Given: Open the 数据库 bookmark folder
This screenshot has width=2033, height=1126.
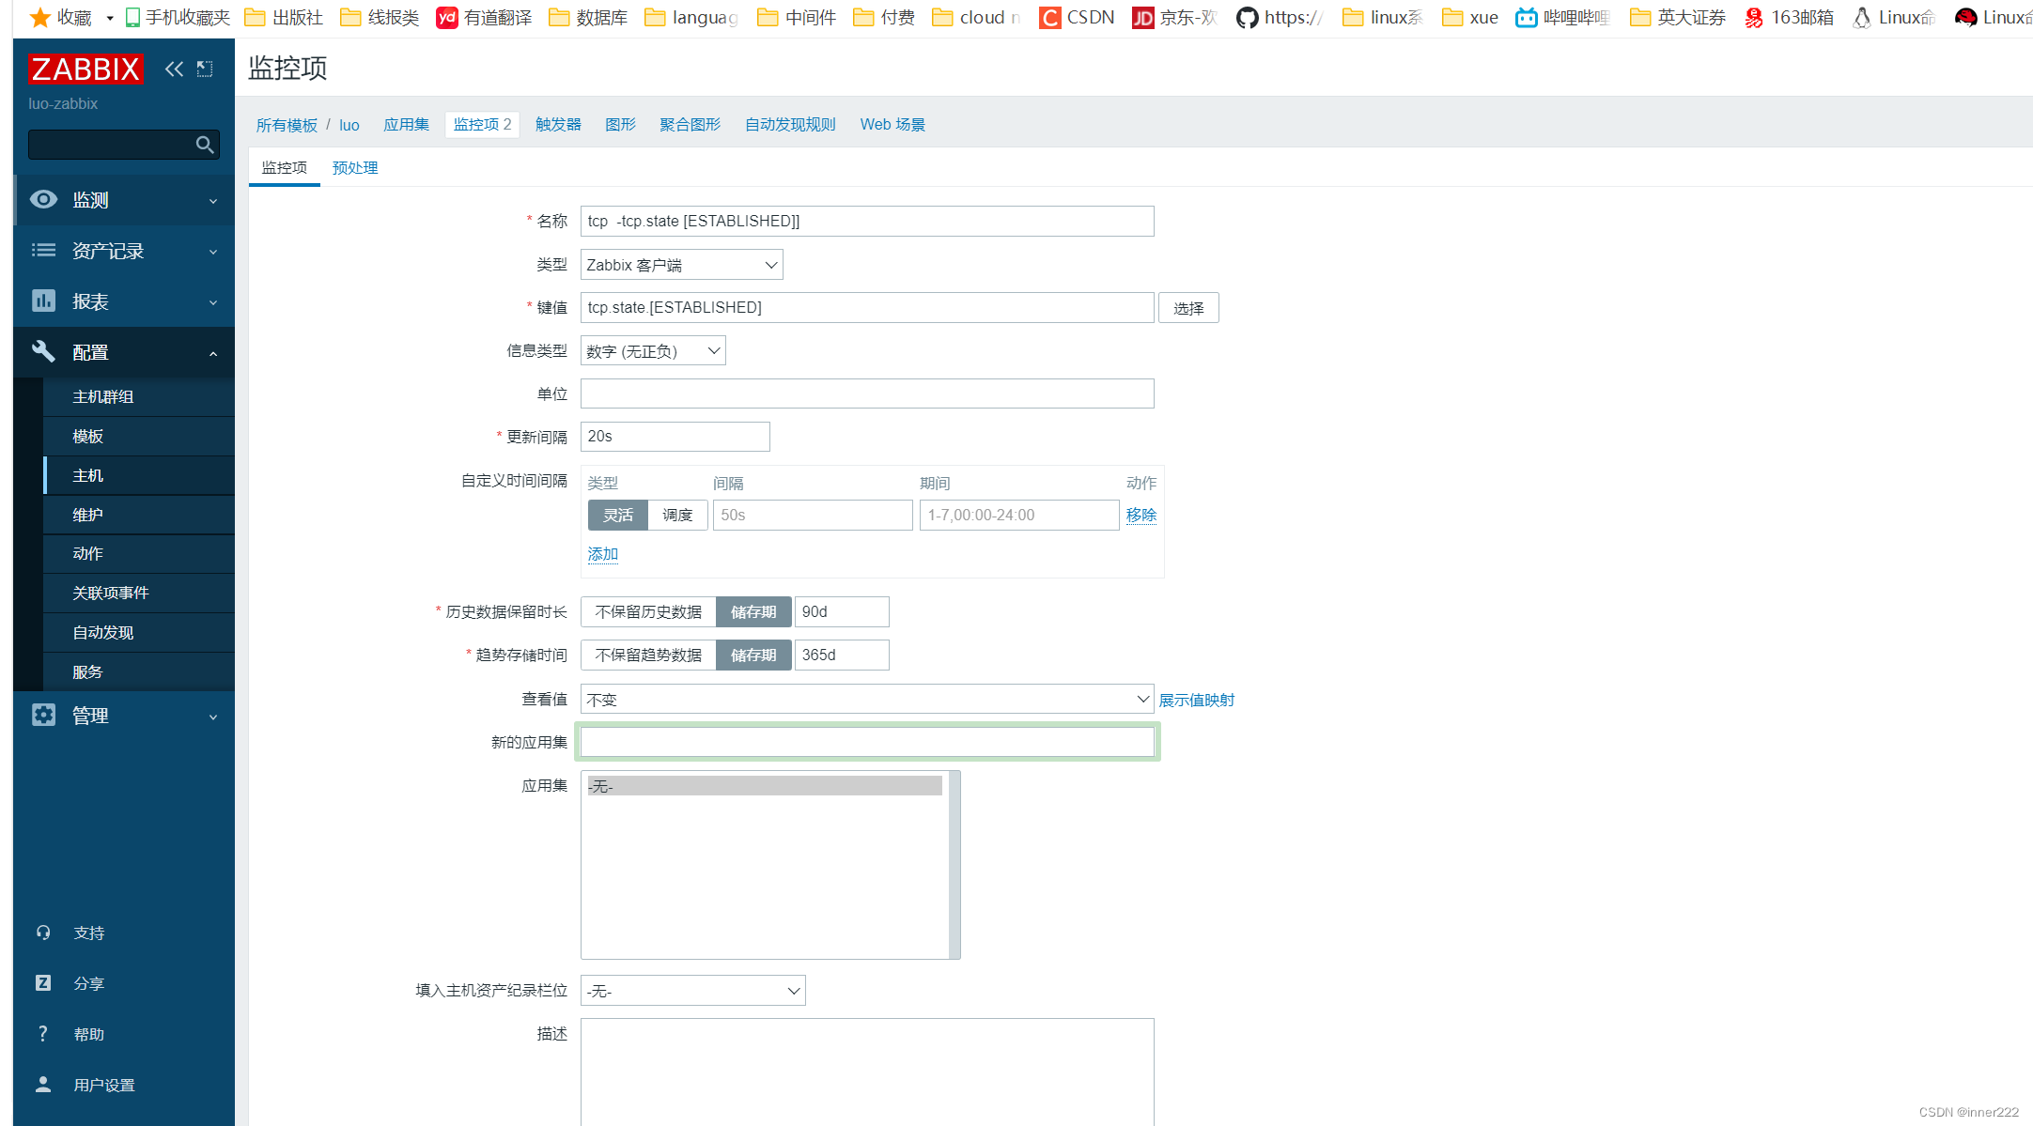Looking at the screenshot, I should coord(588,17).
